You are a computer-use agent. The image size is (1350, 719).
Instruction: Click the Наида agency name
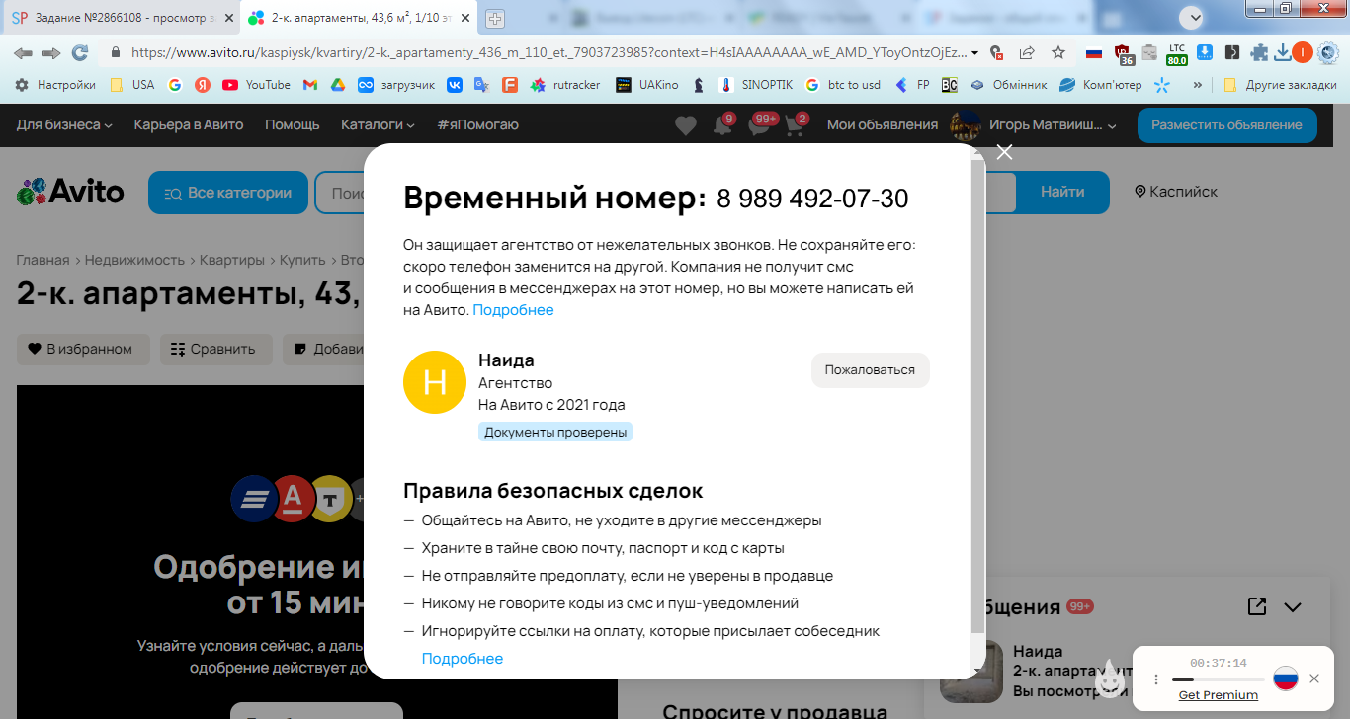click(x=506, y=360)
